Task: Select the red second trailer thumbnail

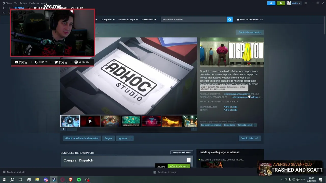Action: coord(90,121)
